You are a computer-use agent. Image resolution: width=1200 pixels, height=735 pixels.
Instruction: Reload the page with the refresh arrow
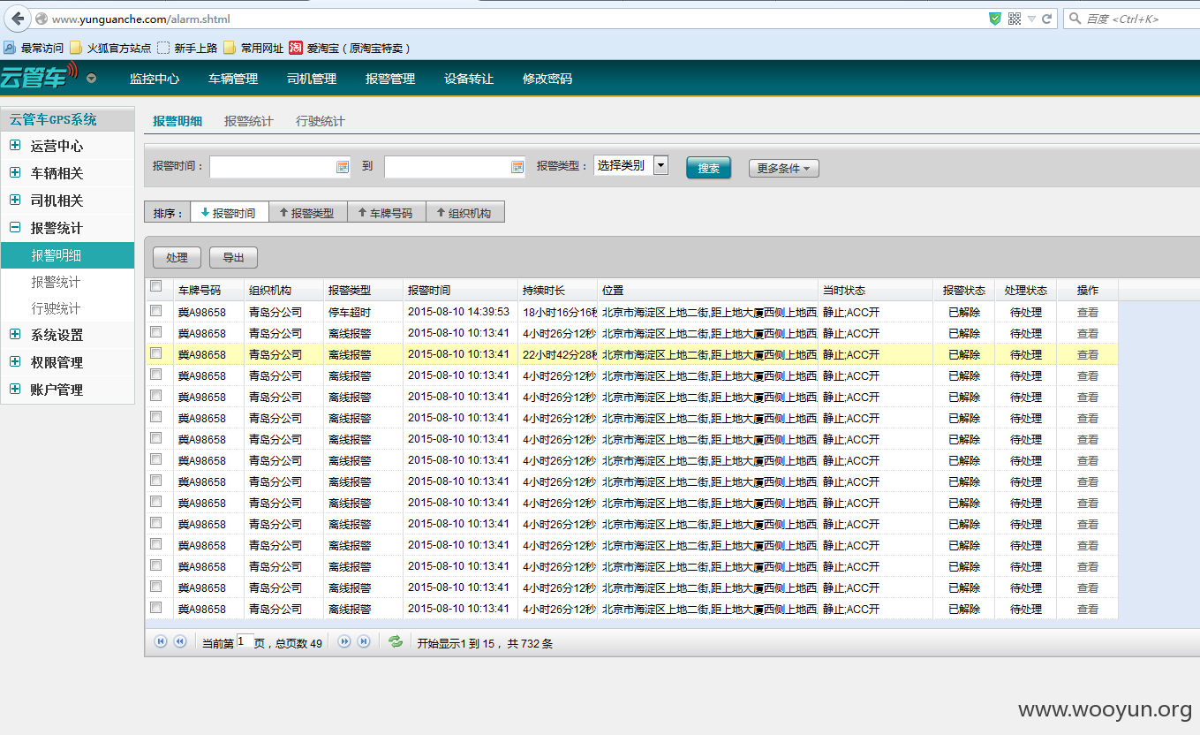point(1047,19)
